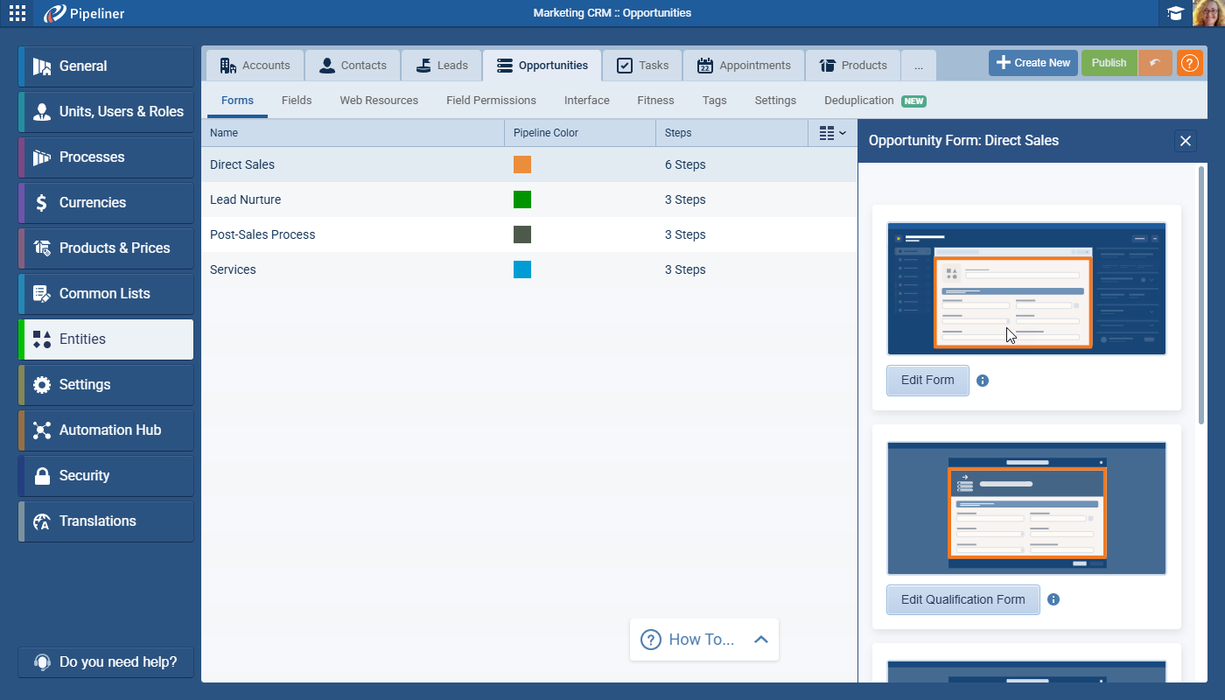This screenshot has width=1225, height=700.
Task: Select the Opportunities entity tab
Action: 542,66
